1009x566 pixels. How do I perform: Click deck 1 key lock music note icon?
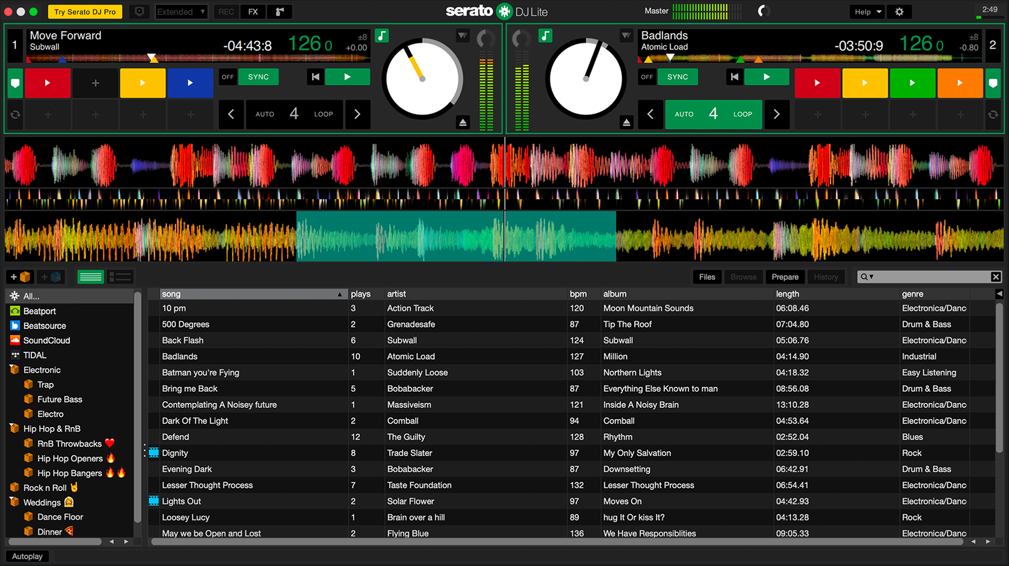click(382, 36)
